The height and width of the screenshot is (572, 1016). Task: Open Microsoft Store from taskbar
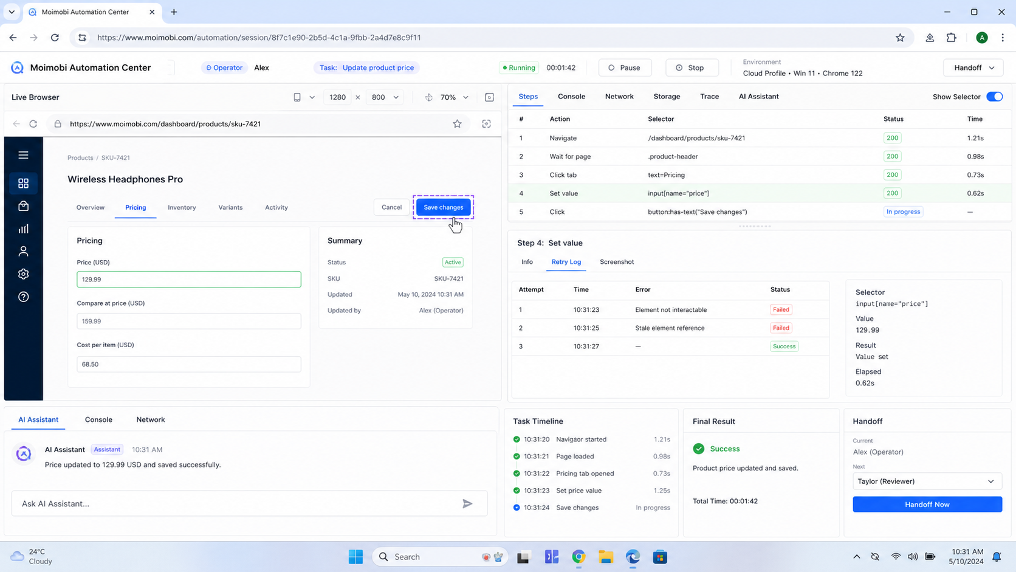(660, 557)
